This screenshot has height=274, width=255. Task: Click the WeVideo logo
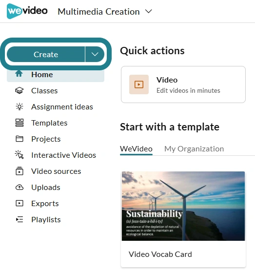point(27,11)
